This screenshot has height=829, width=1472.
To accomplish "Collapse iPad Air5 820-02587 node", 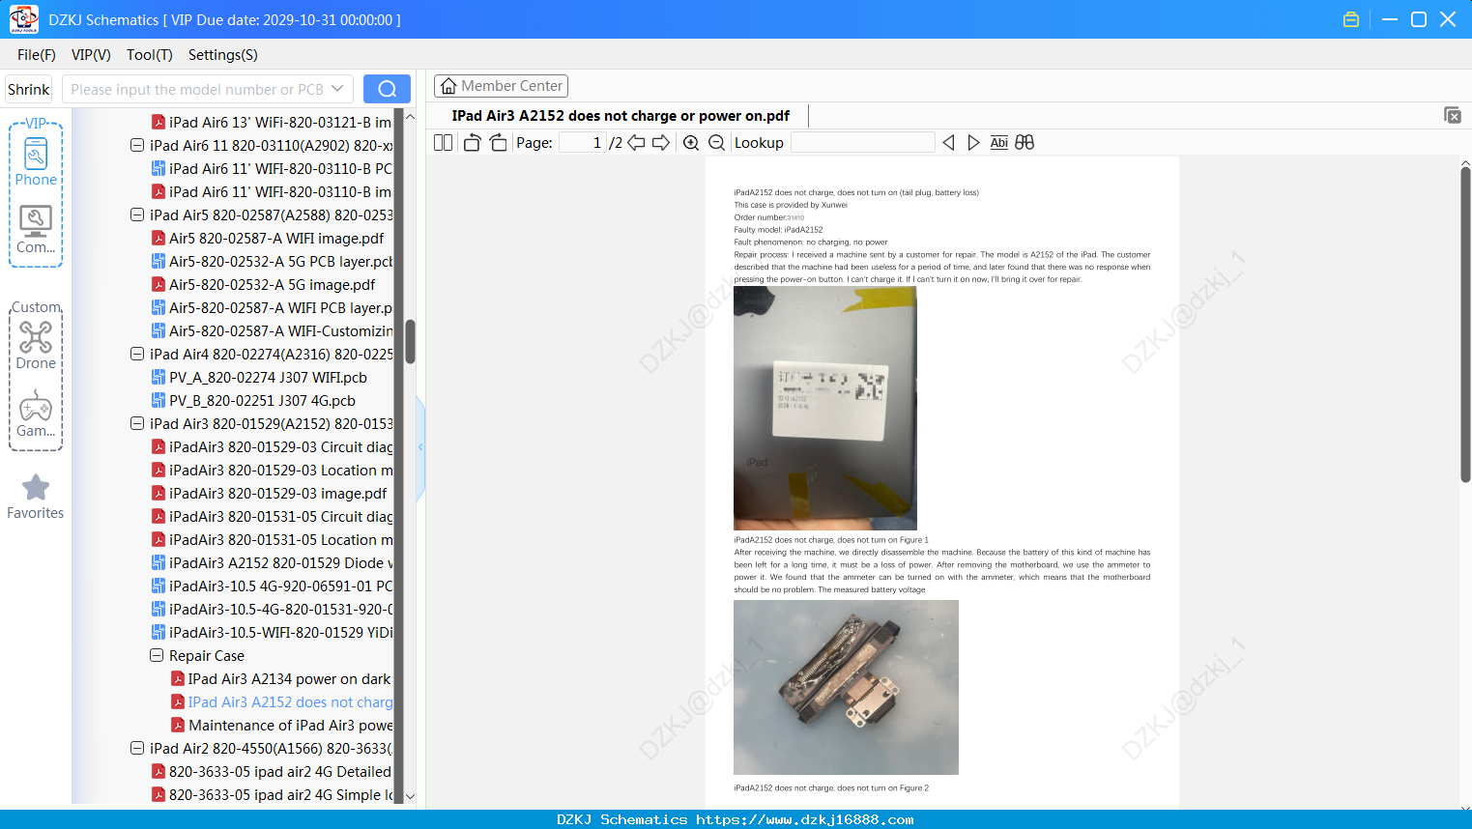I will [x=137, y=215].
